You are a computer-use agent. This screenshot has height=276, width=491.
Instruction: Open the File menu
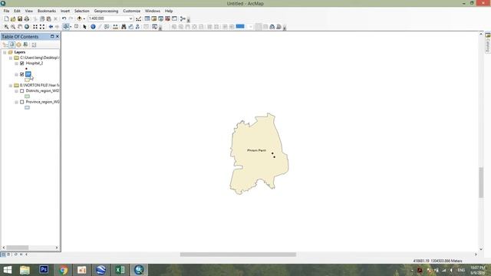pos(6,11)
